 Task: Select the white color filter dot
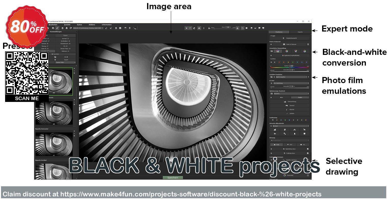coord(275,62)
